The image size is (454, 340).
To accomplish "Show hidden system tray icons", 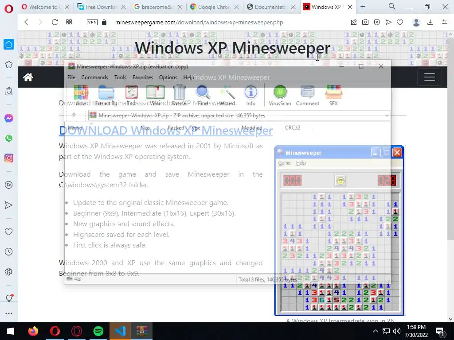I will click(x=375, y=331).
